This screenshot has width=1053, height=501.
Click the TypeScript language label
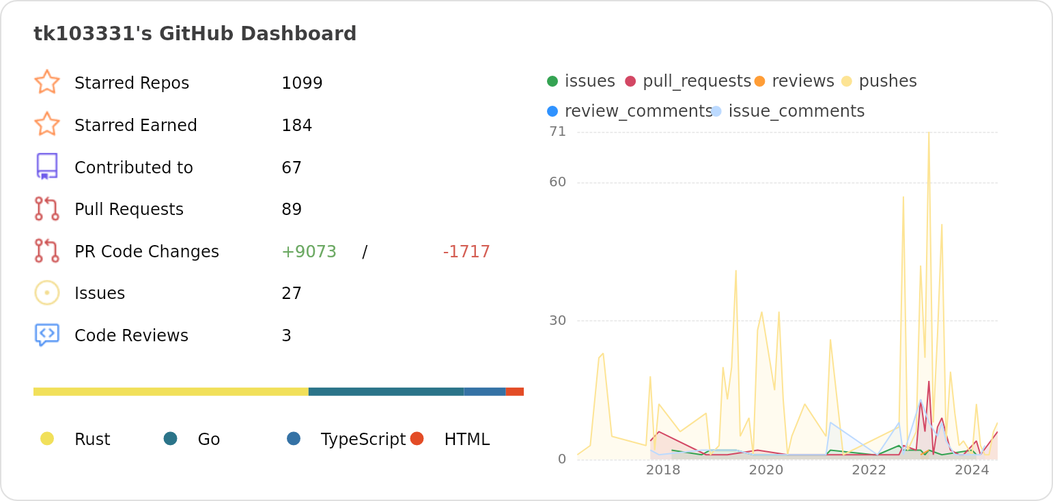(363, 440)
